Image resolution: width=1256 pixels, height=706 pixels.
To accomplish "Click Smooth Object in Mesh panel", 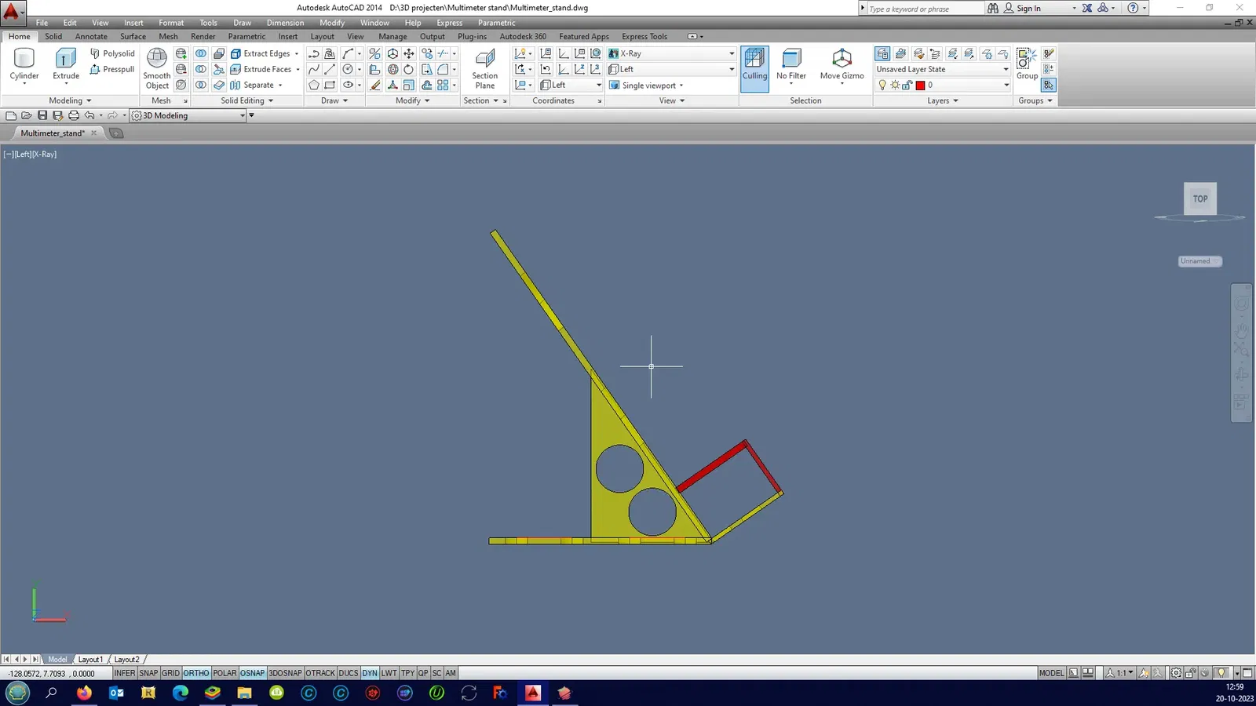I will coord(157,69).
